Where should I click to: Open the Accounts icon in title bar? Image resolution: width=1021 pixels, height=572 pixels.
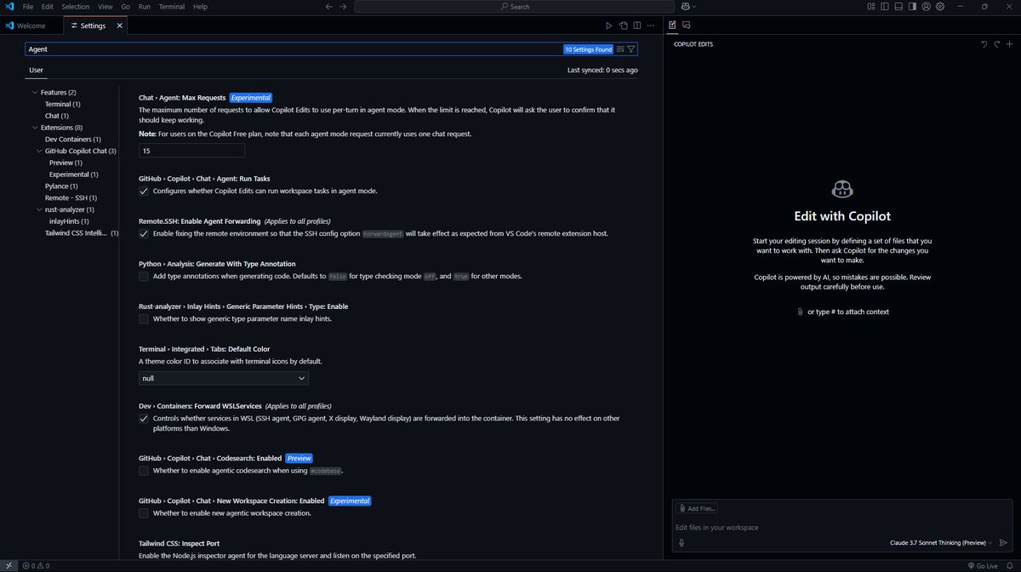pos(926,7)
